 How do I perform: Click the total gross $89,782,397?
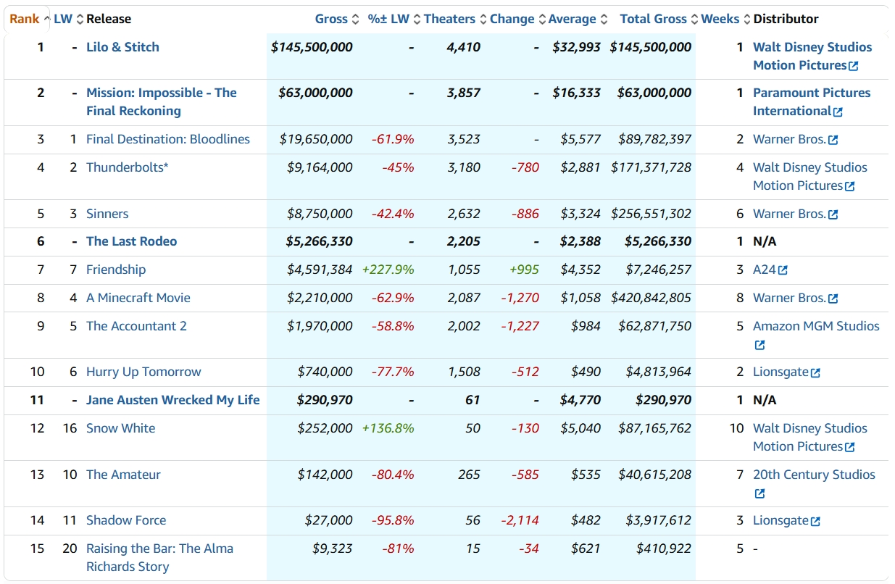[655, 139]
